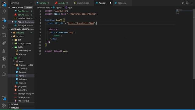Open index.css in file tree
Viewport: 195px width, 110px height.
[x=23, y=79]
